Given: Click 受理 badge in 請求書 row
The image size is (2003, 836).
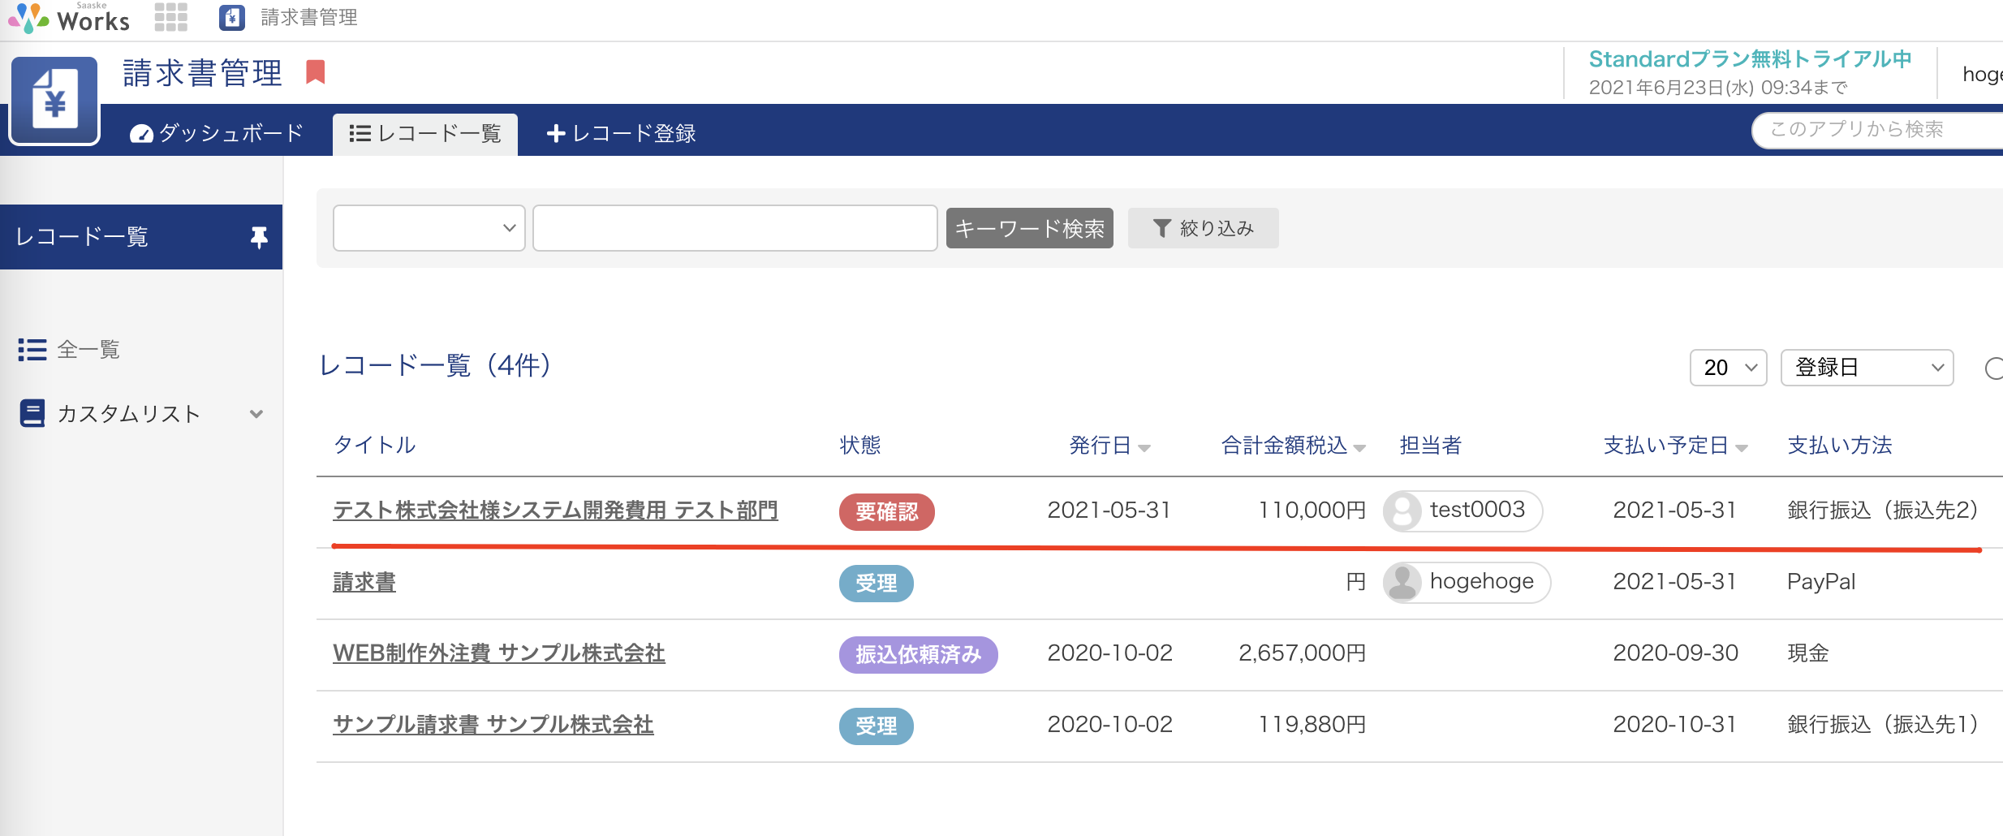Looking at the screenshot, I should point(876,584).
